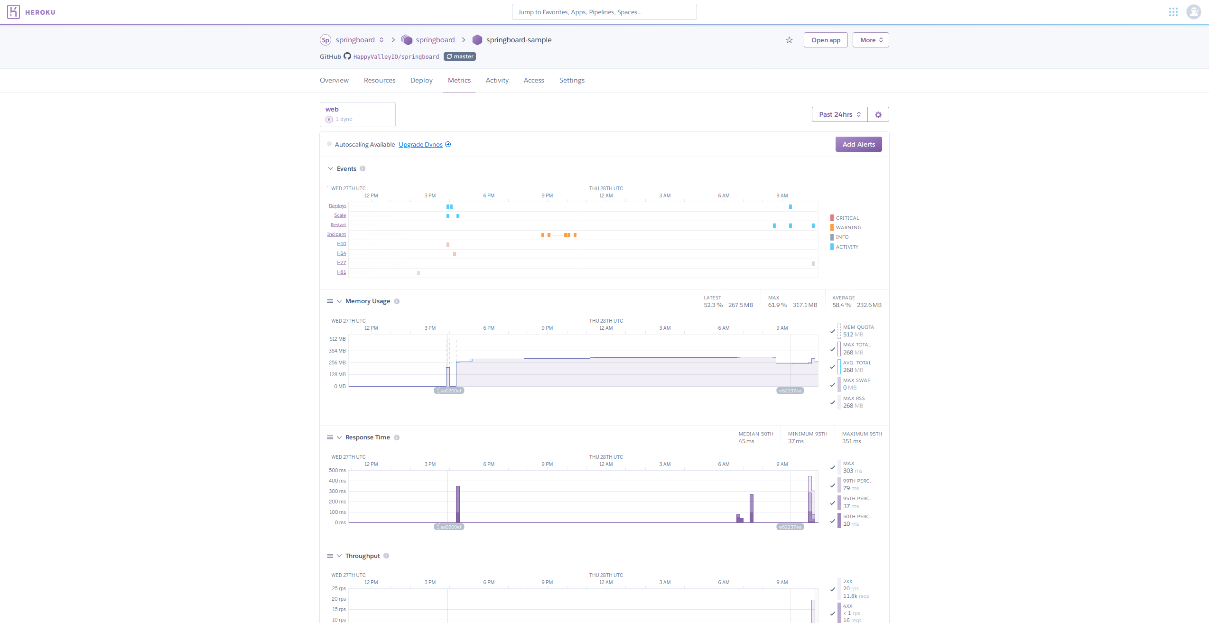Open the springboard team switcher dropdown
The height and width of the screenshot is (623, 1209).
(x=381, y=40)
